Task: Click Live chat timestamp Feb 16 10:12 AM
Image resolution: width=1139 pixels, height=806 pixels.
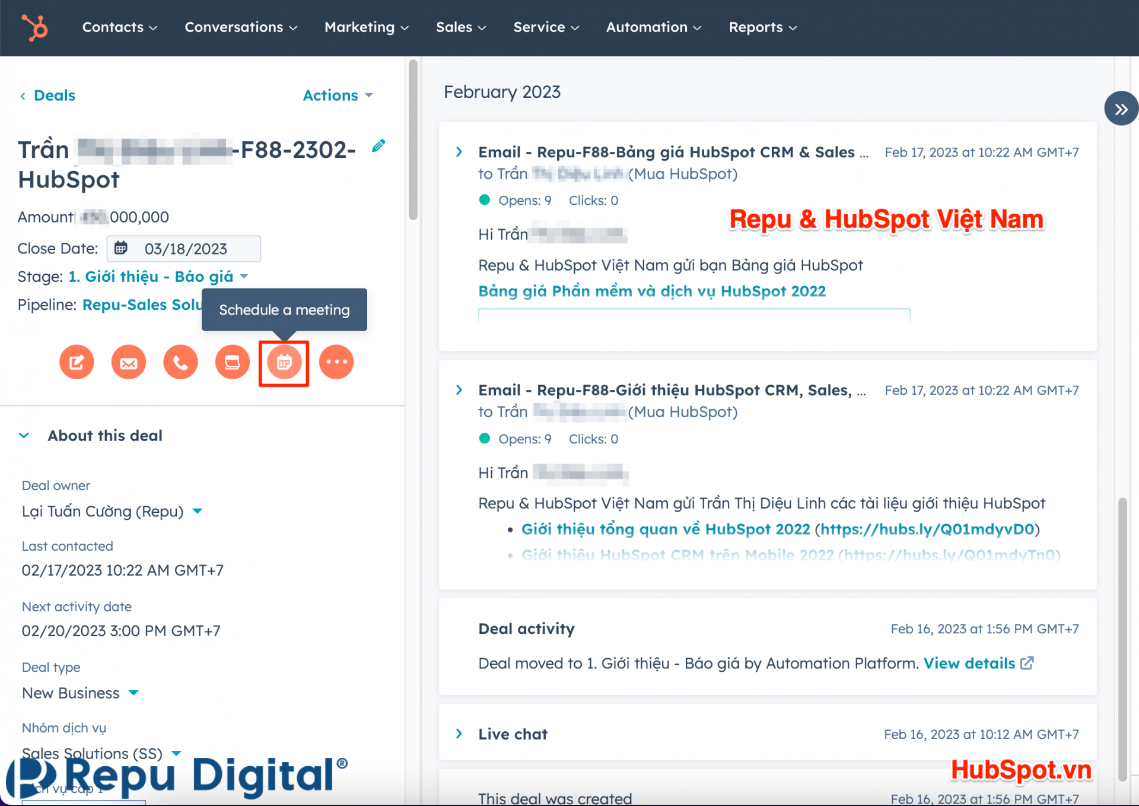Action: pos(981,734)
